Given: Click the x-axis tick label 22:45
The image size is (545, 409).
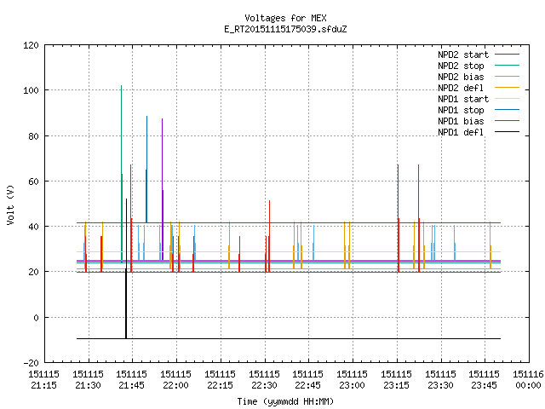Looking at the screenshot, I should pyautogui.click(x=307, y=386).
